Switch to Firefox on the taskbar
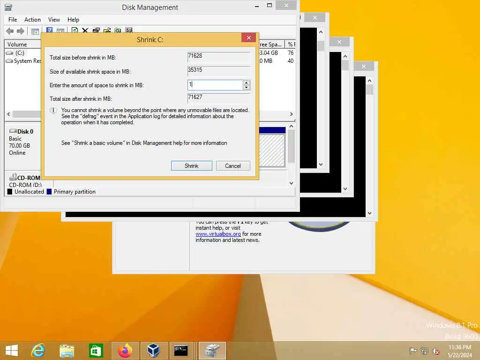 click(125, 351)
